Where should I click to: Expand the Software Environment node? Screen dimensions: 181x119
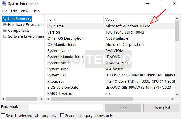click(x=5, y=36)
